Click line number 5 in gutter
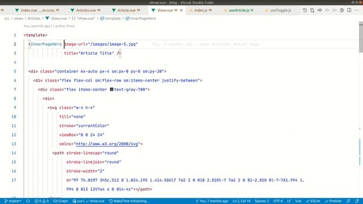Image resolution: width=363 pixels, height=204 pixels. [x=15, y=71]
